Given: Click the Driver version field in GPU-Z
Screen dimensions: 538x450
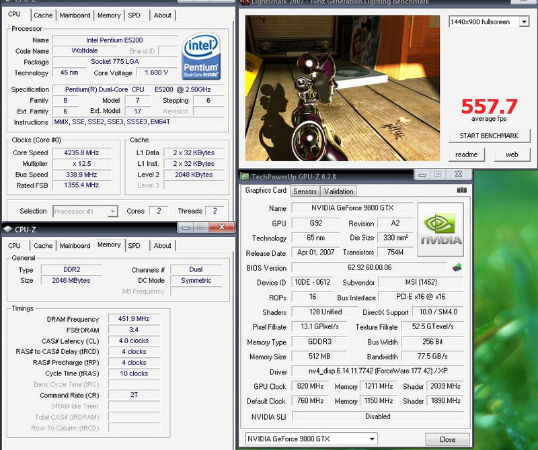Looking at the screenshot, I should pyautogui.click(x=378, y=371).
